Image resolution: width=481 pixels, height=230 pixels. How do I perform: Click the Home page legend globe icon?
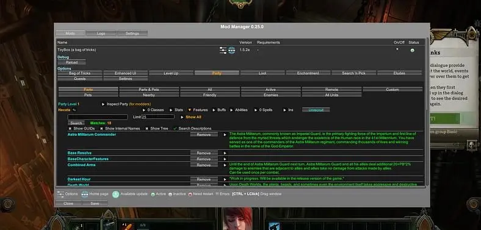(85, 194)
